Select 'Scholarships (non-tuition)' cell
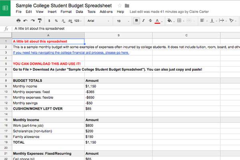This screenshot has height=160, width=240. pyautogui.click(x=48, y=131)
